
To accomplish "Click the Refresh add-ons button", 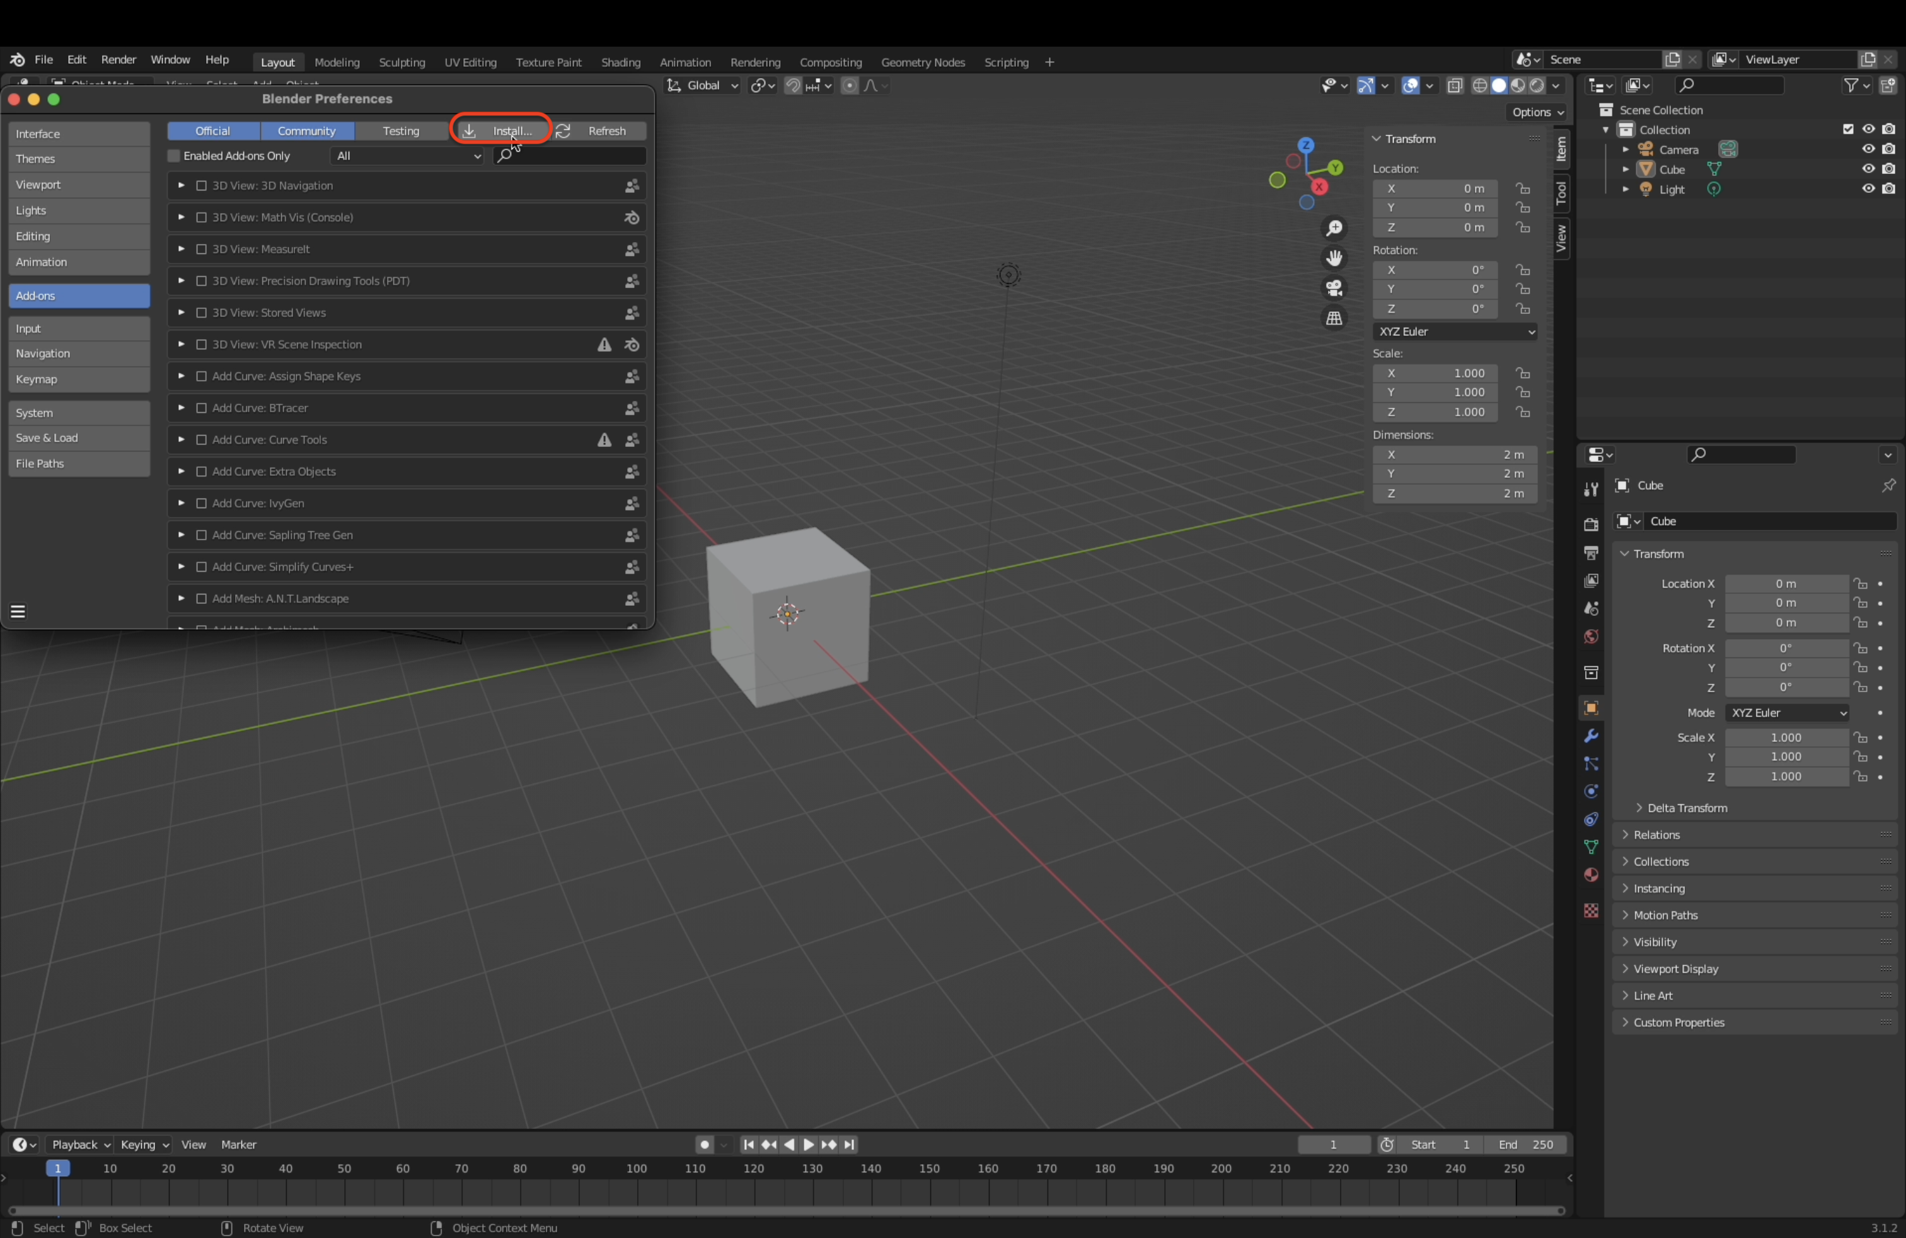I will 599,130.
